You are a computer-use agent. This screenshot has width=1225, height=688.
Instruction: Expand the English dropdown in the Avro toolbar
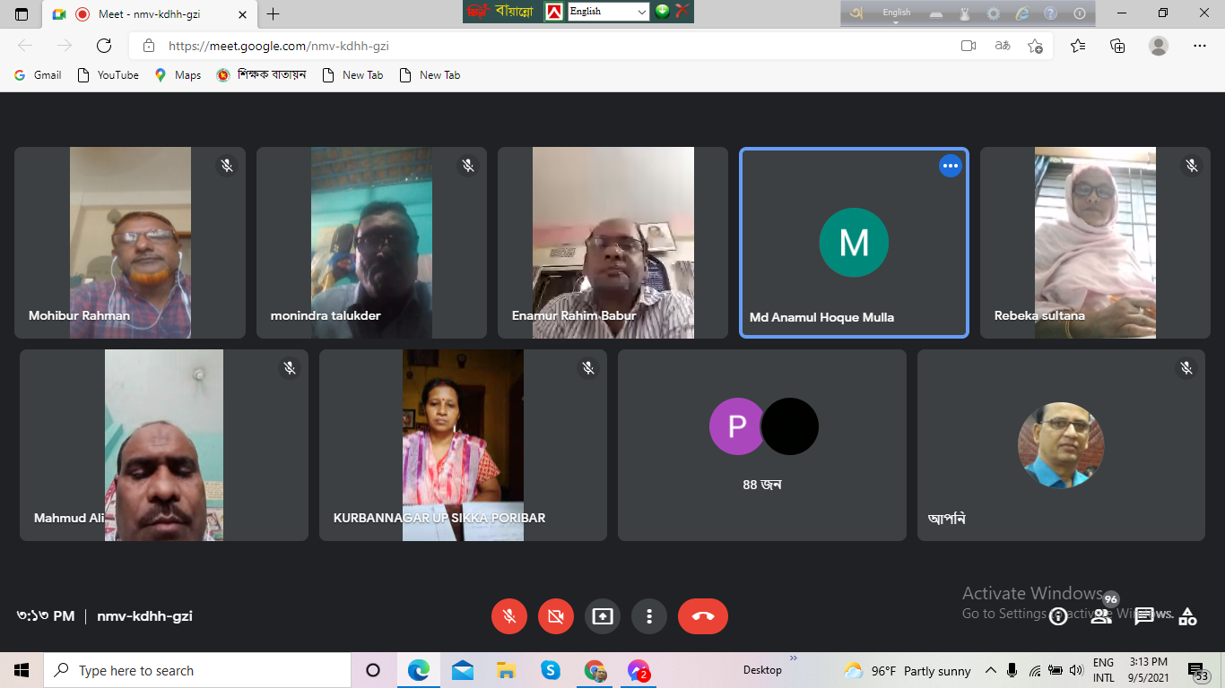click(x=896, y=13)
